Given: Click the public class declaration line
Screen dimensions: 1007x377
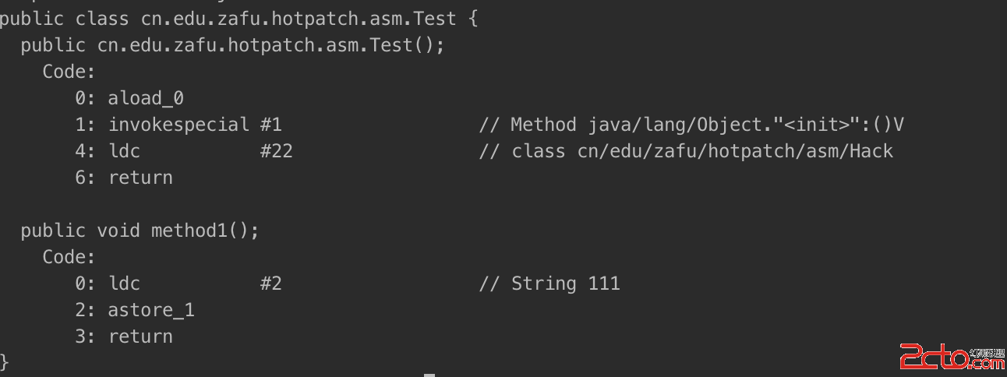Looking at the screenshot, I should pos(238,19).
